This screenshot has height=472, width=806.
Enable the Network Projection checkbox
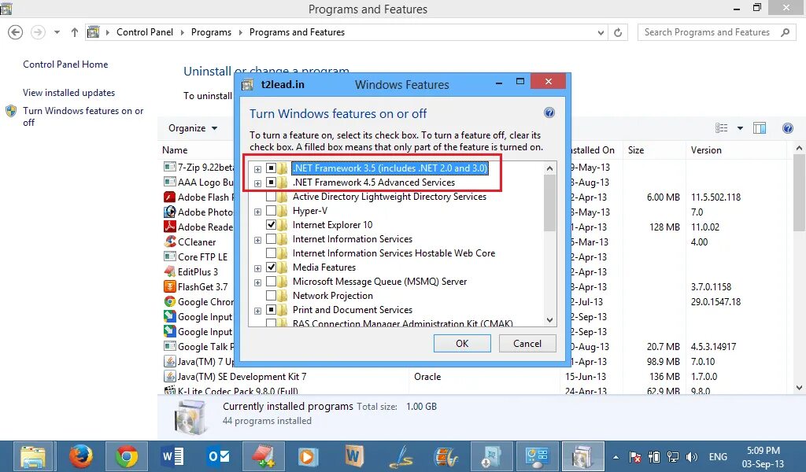[271, 295]
